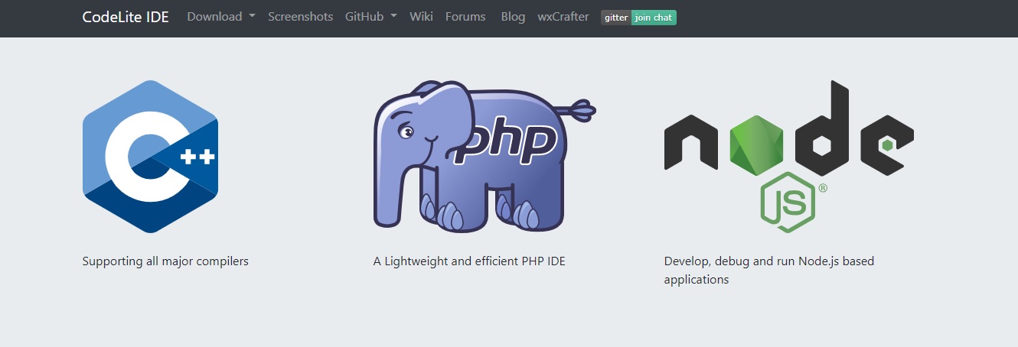Select text 'Develop, debug and run Node.js based applications'
The height and width of the screenshot is (347, 1018).
click(769, 271)
